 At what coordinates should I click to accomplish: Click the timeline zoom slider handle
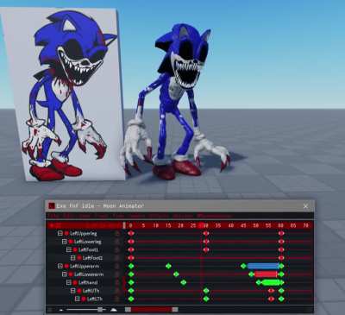pos(100,310)
